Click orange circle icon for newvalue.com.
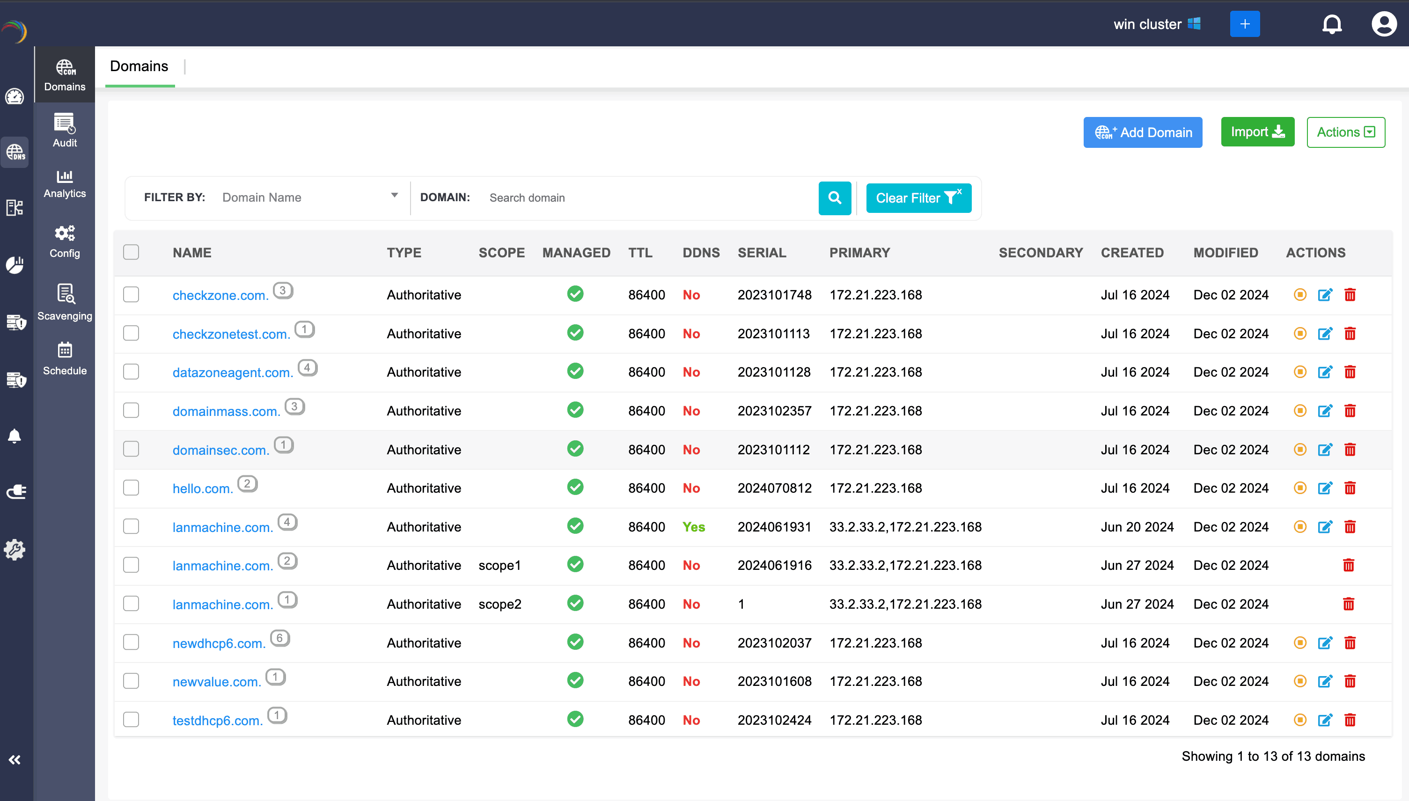This screenshot has height=801, width=1409. click(1299, 681)
